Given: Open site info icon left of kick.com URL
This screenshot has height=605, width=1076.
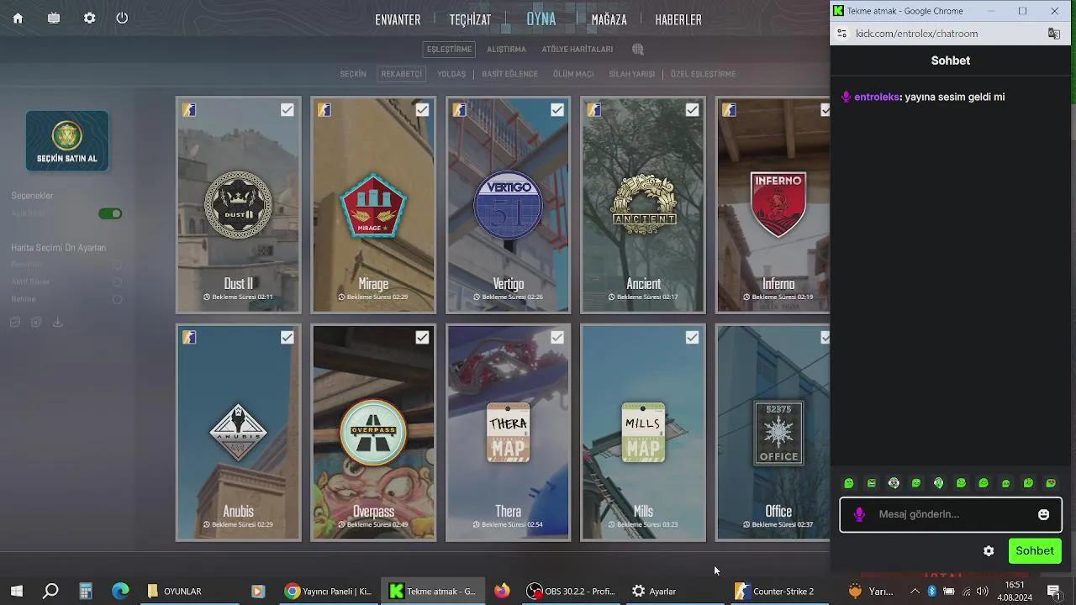Looking at the screenshot, I should pos(842,34).
